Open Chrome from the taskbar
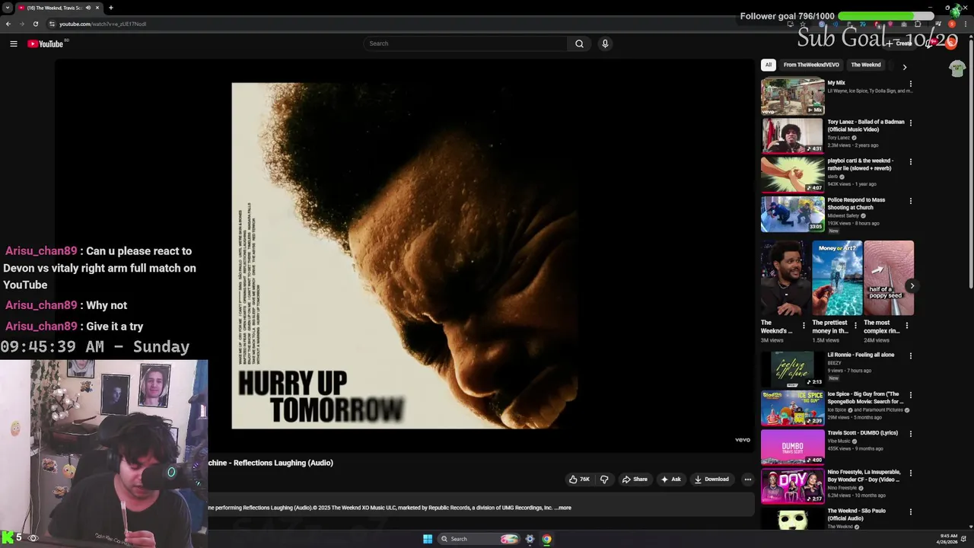Screen dimensions: 974x548 [x=546, y=539]
